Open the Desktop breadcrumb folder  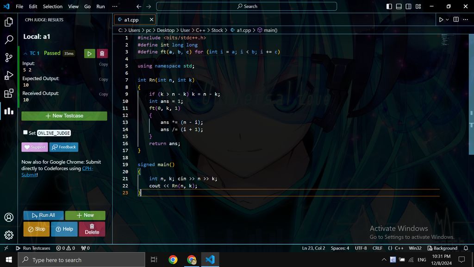pyautogui.click(x=166, y=30)
